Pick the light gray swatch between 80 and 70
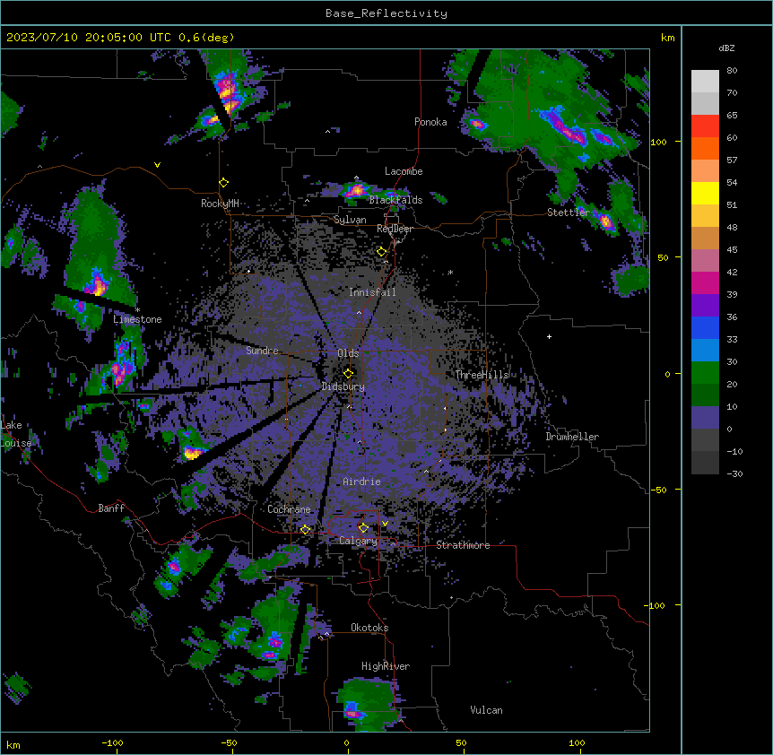Image resolution: width=773 pixels, height=755 pixels. [705, 82]
